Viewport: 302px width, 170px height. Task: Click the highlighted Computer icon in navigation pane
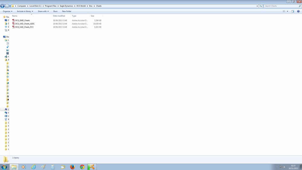point(6,110)
